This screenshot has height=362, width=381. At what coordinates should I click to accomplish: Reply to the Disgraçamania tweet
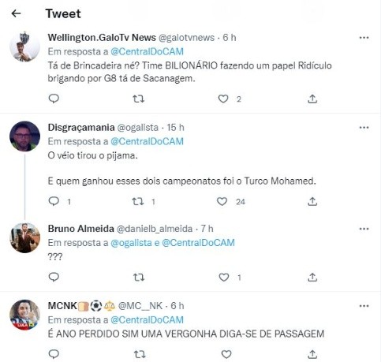[x=54, y=201]
